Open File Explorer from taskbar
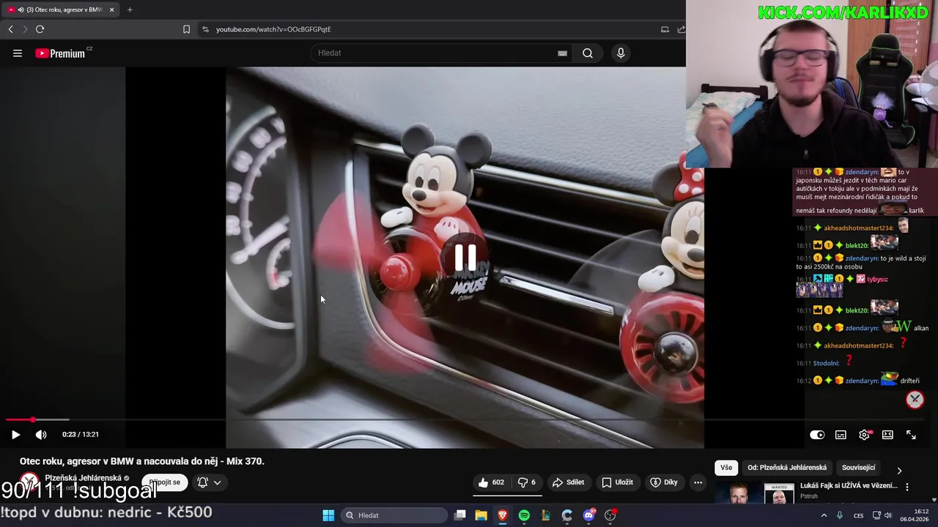The image size is (938, 527). point(481,515)
